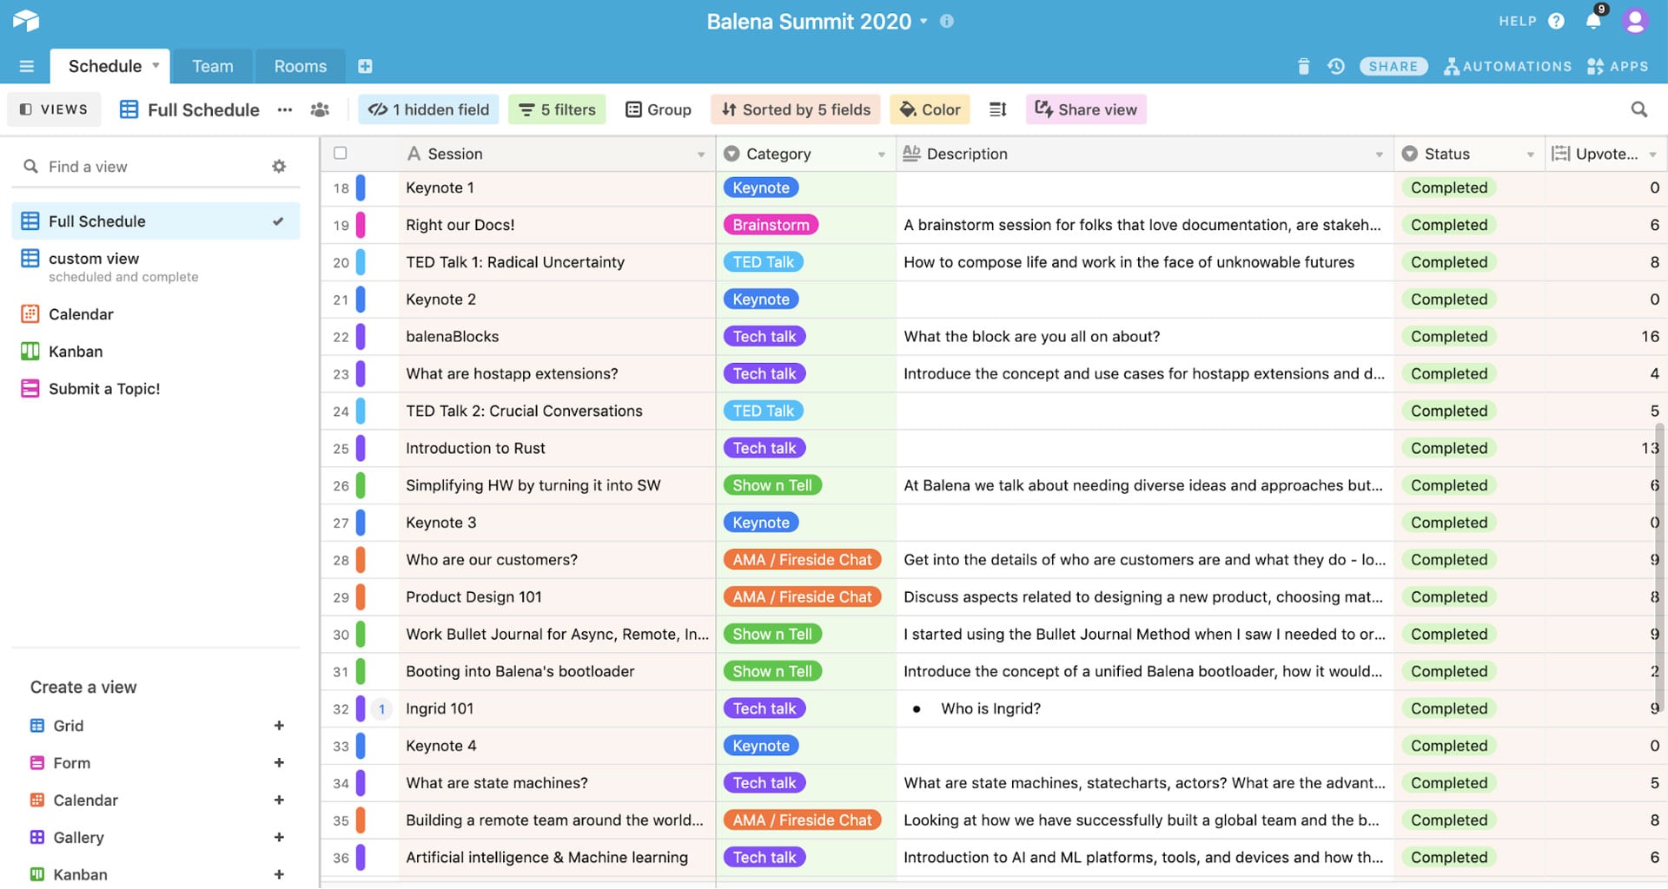Click the record checkbox in the header row

click(340, 153)
